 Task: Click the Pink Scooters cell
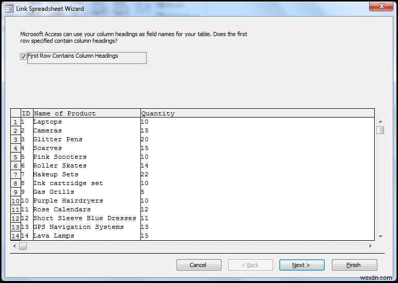click(87, 157)
